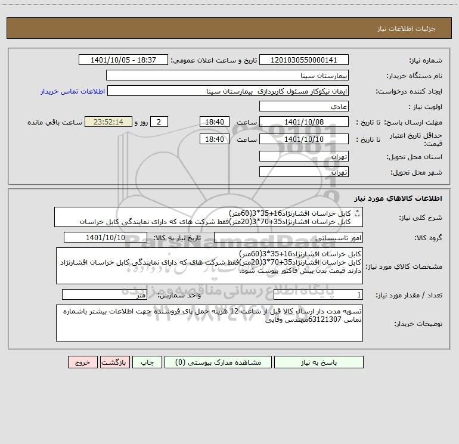Click the stepper arrows in شرح کلی نیاز
The image size is (459, 444).
(357, 213)
